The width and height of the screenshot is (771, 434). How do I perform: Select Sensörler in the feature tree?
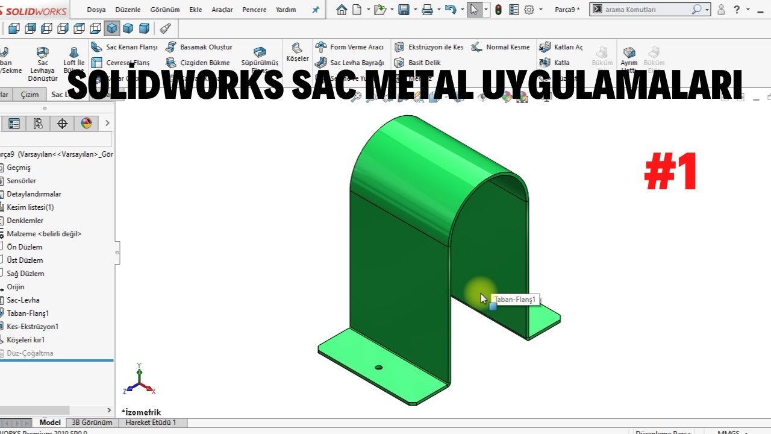coord(21,181)
